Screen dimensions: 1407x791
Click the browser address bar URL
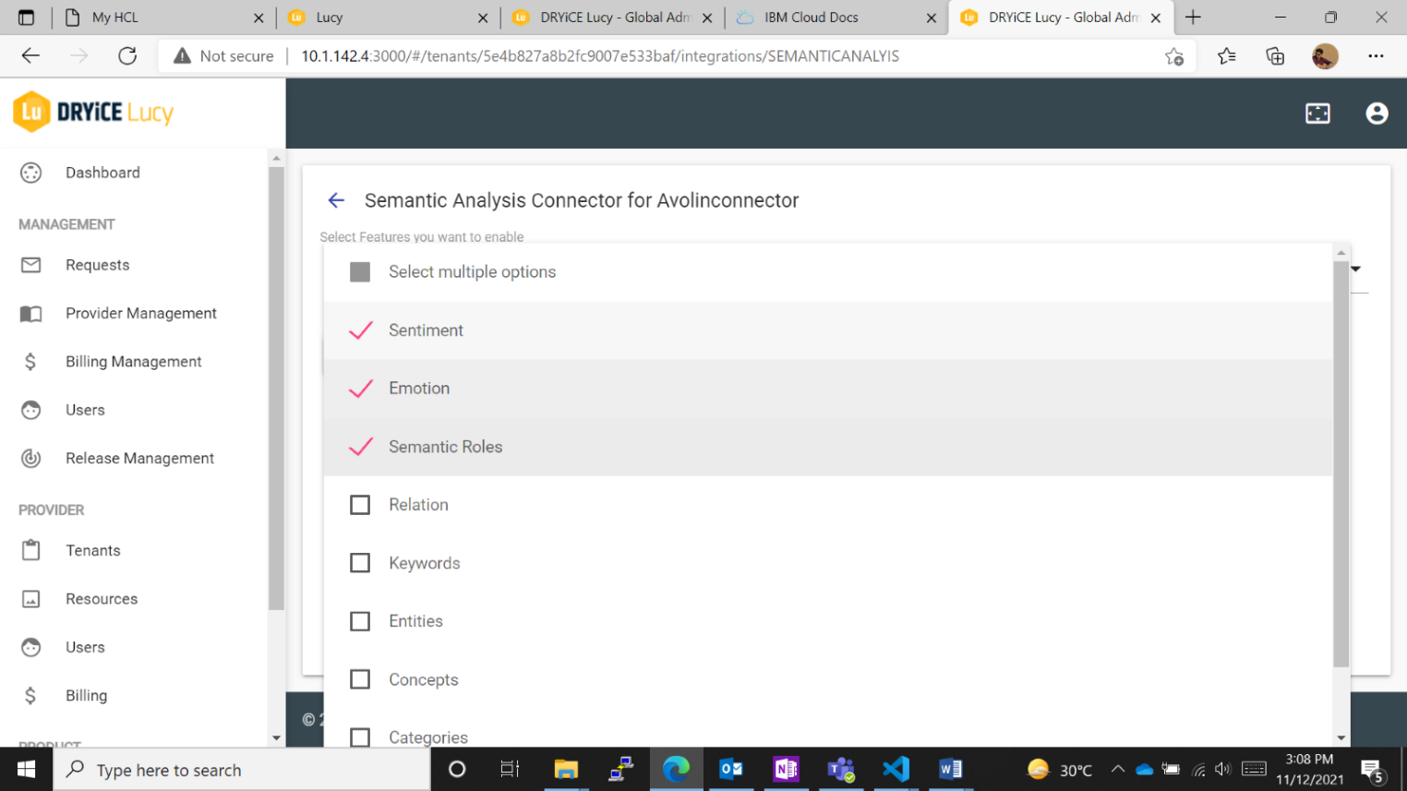point(600,56)
